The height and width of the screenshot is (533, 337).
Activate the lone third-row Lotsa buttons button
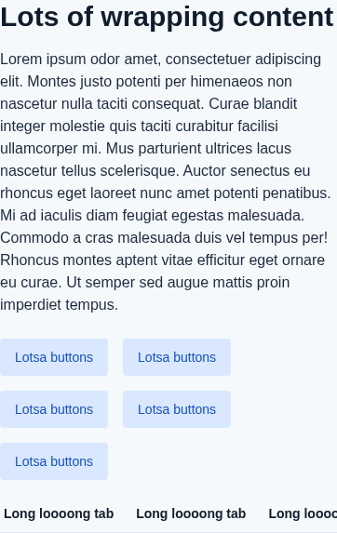(x=54, y=461)
